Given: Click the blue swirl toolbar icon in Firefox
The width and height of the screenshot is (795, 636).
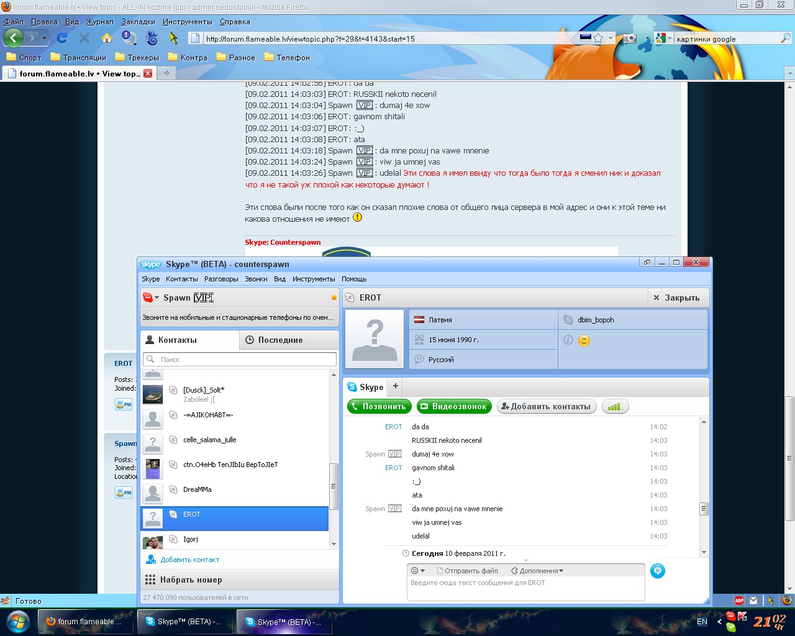Looking at the screenshot, I should coord(152,38).
